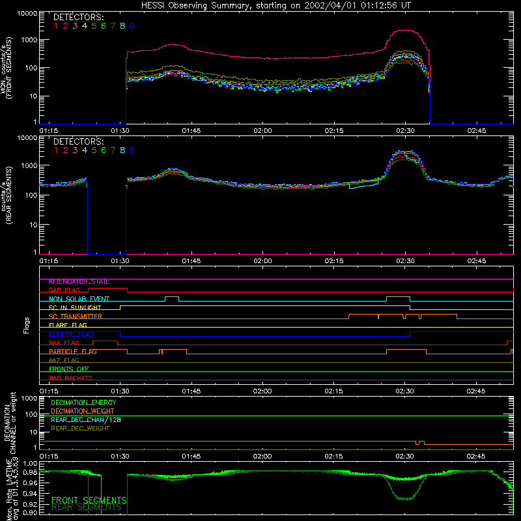The width and height of the screenshot is (521, 521).
Task: Click detector 6 legend number in rear segments plot
Action: 104,150
